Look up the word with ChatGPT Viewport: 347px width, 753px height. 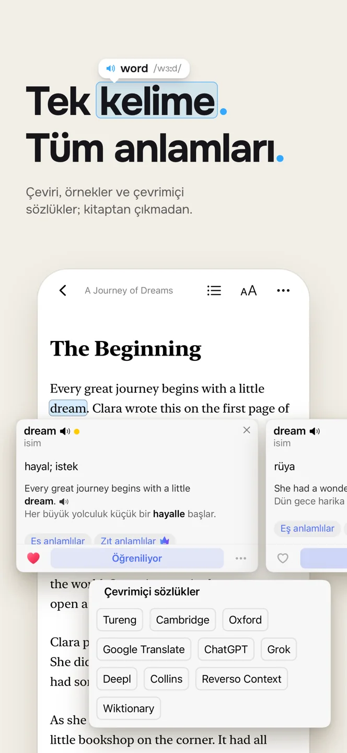point(226,649)
